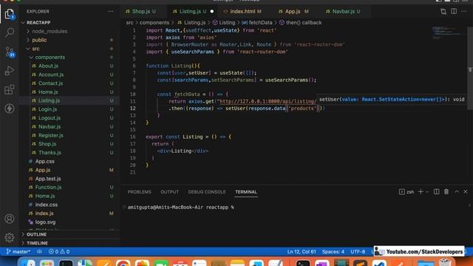This screenshot has height=266, width=473.
Task: Open the Thunder Client lightning icon
Action: tap(10, 109)
